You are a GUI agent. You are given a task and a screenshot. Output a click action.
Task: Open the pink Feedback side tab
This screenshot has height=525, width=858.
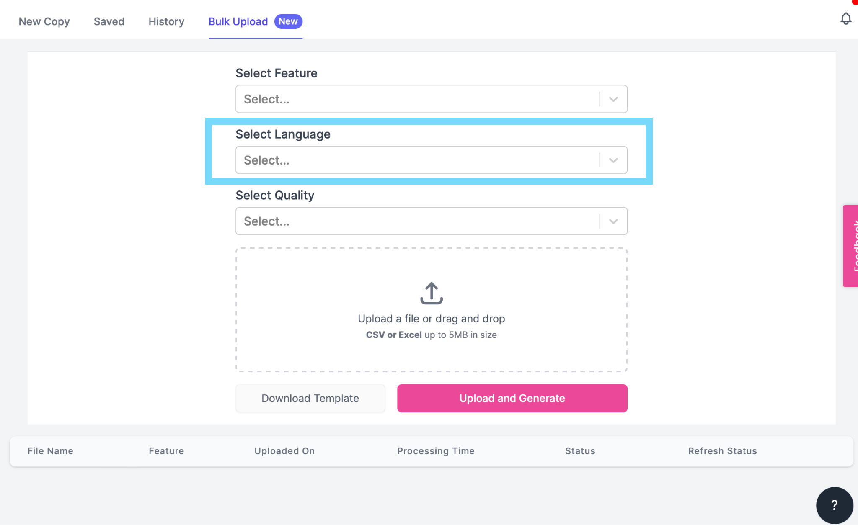[851, 246]
